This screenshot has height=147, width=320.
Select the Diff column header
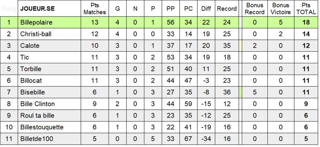pyautogui.click(x=206, y=9)
